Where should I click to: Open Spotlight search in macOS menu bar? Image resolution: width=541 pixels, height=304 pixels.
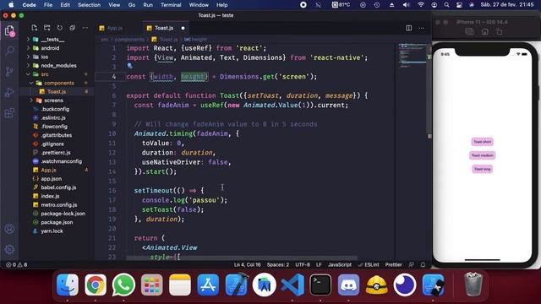(x=446, y=5)
